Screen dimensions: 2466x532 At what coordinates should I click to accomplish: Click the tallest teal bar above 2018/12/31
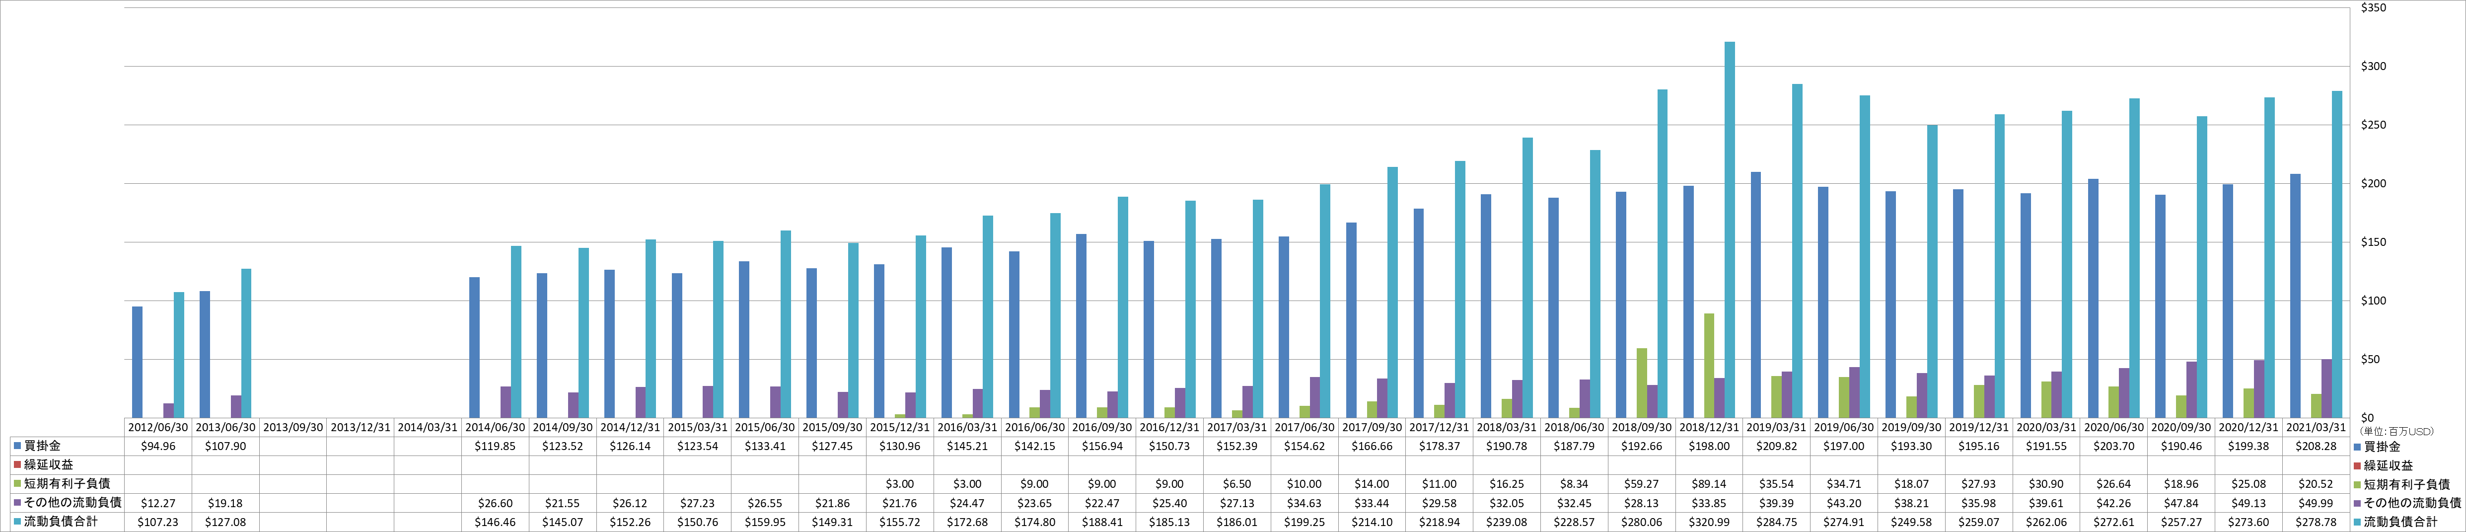(x=1729, y=229)
